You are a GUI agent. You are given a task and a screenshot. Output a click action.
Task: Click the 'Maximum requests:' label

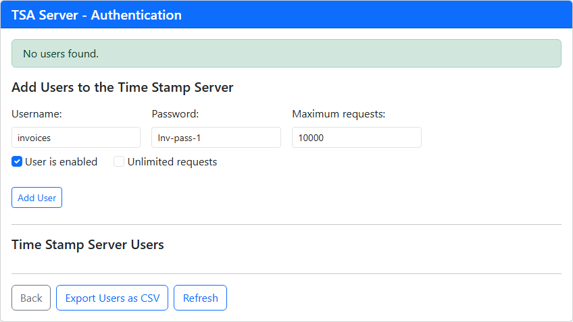pos(339,114)
